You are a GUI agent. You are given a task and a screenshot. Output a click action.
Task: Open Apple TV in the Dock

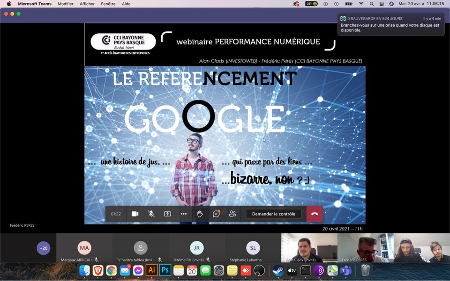(x=292, y=270)
